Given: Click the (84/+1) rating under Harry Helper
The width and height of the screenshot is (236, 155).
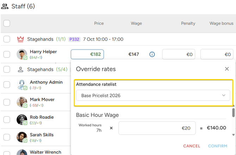Looking at the screenshot, I should 36,57.
